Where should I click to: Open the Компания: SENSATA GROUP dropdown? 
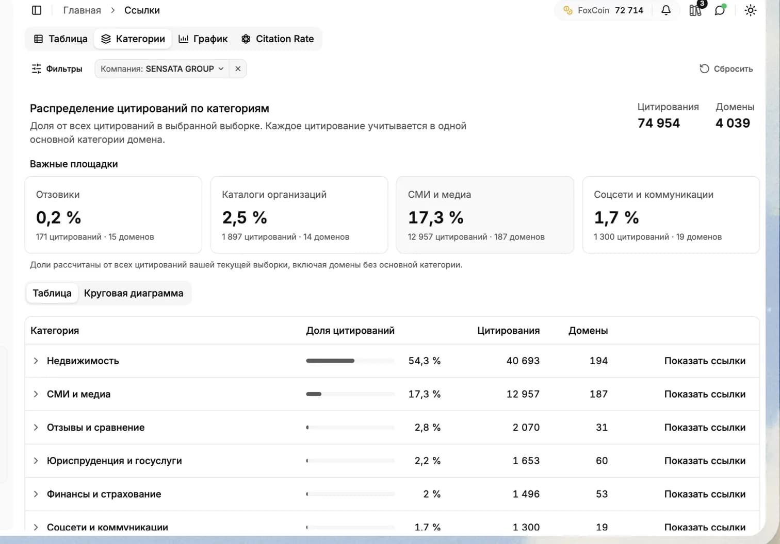[162, 69]
